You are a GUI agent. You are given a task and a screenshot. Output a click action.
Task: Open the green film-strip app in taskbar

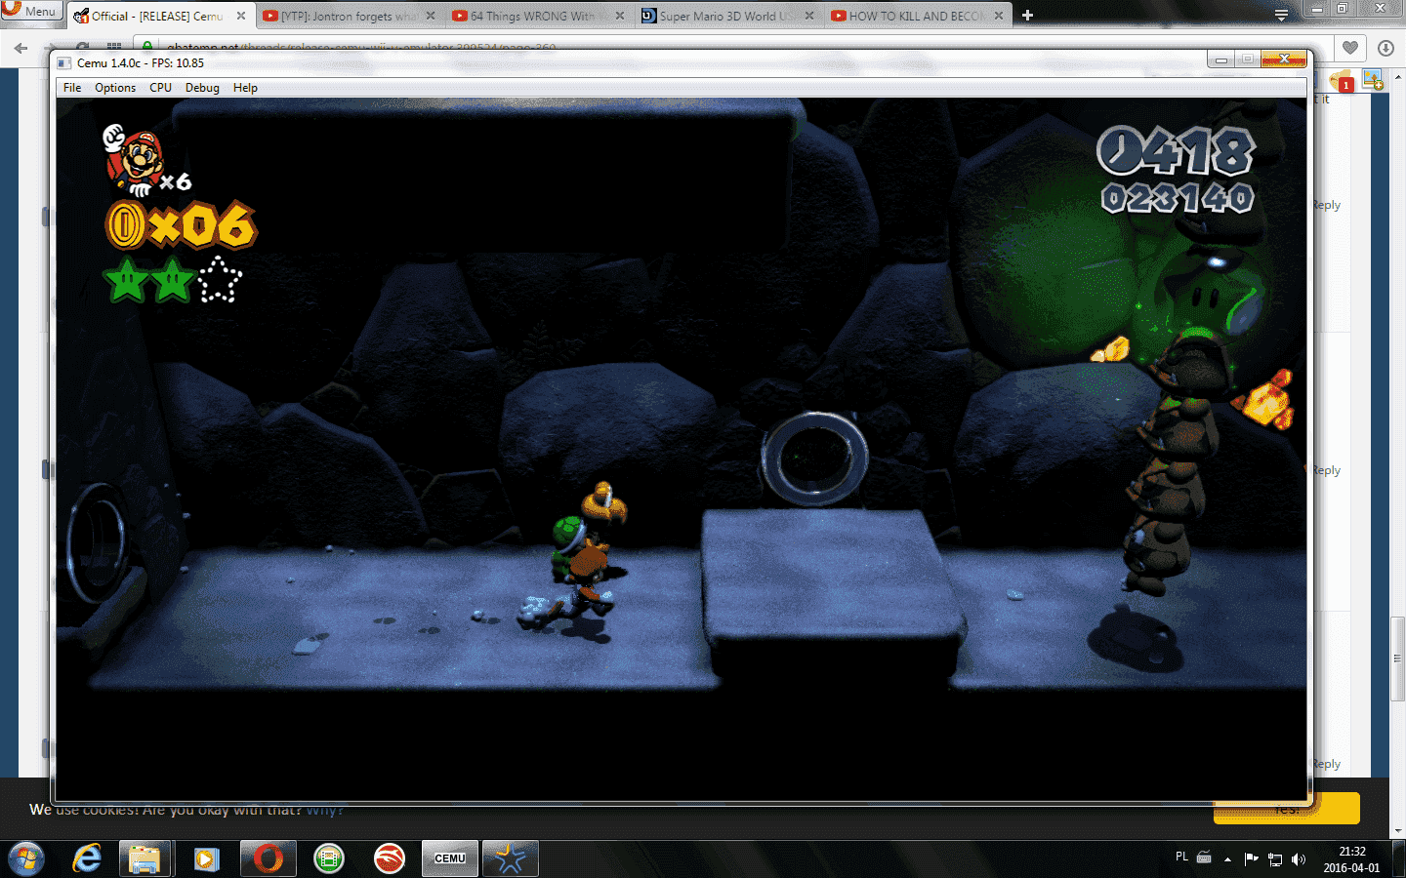coord(329,858)
